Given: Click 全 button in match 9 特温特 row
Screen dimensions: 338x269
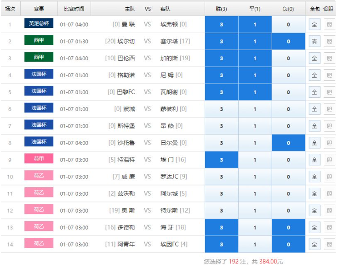Looking at the screenshot, I should point(314,160).
